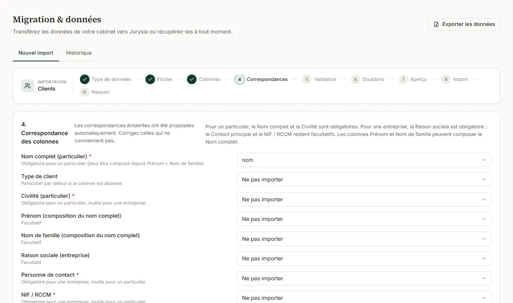Click the step 4 Correspondances circle

pos(240,79)
